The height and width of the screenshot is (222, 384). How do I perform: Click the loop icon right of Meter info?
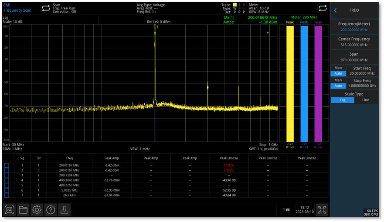point(323,8)
